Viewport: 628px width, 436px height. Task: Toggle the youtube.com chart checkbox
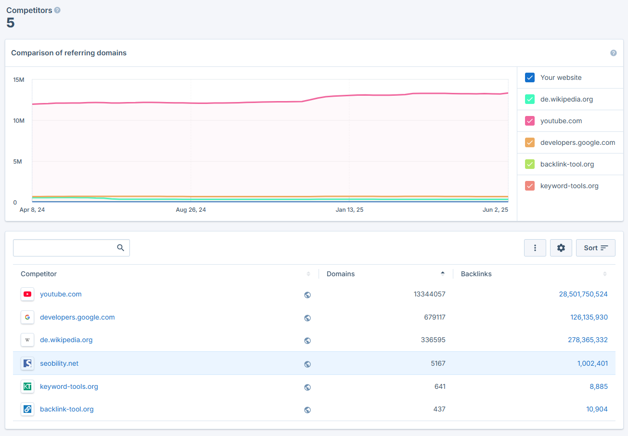(530, 121)
